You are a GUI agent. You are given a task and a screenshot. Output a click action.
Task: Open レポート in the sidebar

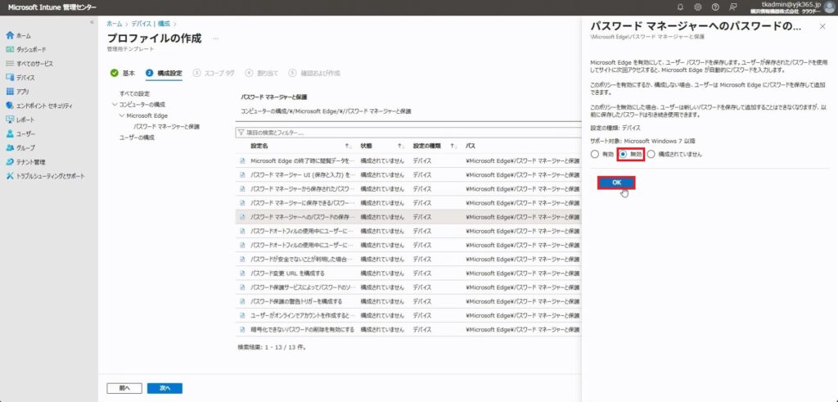20,120
